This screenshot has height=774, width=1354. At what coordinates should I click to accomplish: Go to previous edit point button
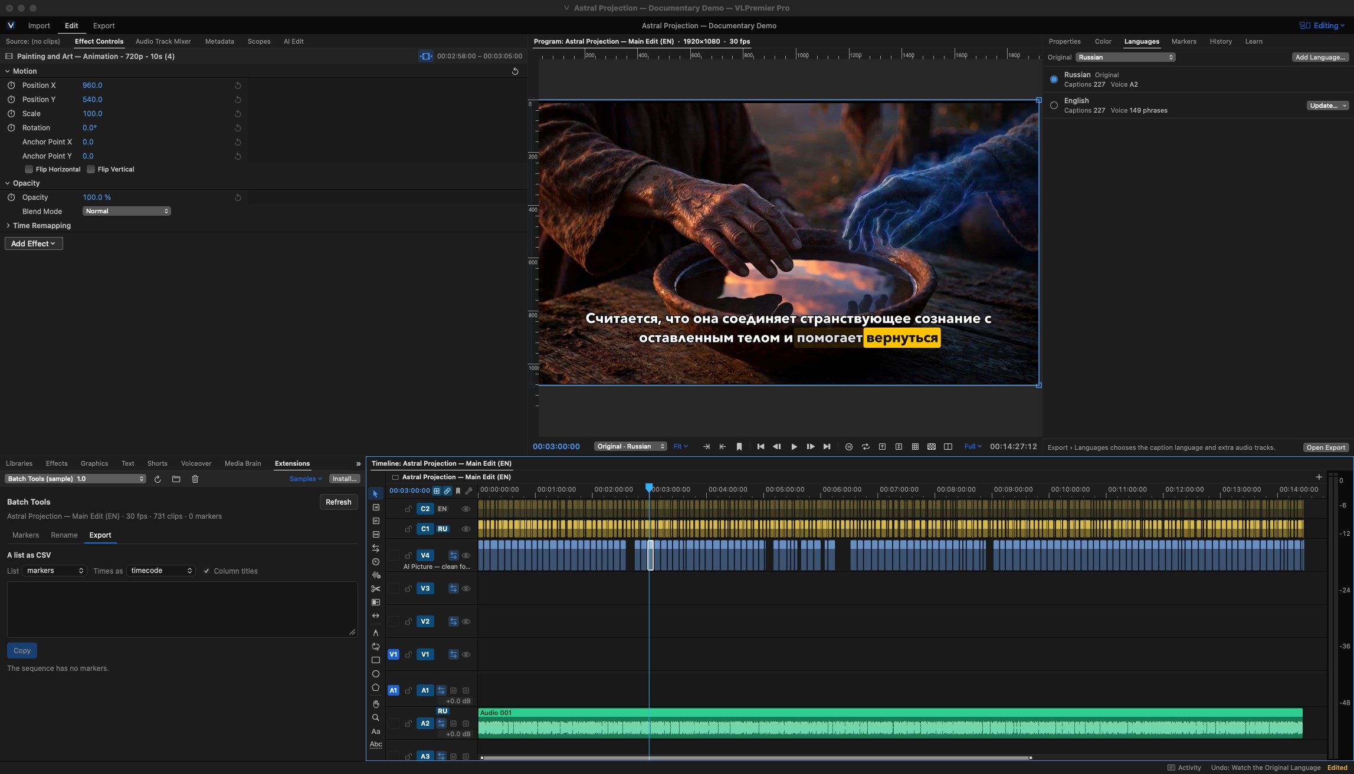pos(760,447)
